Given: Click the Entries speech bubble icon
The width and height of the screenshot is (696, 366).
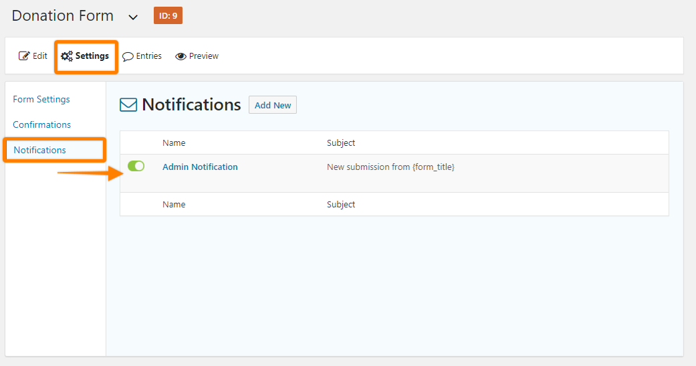Looking at the screenshot, I should pyautogui.click(x=128, y=57).
